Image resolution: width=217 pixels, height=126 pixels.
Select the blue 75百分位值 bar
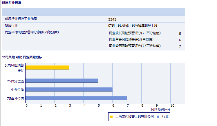click(76, 98)
